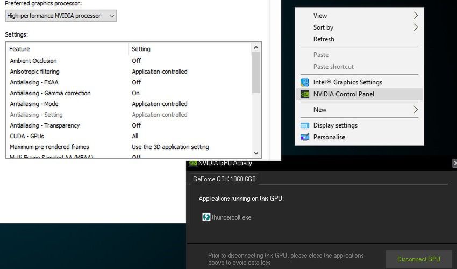The image size is (457, 269).
Task: Open Display settings menu entry
Action: (359, 125)
